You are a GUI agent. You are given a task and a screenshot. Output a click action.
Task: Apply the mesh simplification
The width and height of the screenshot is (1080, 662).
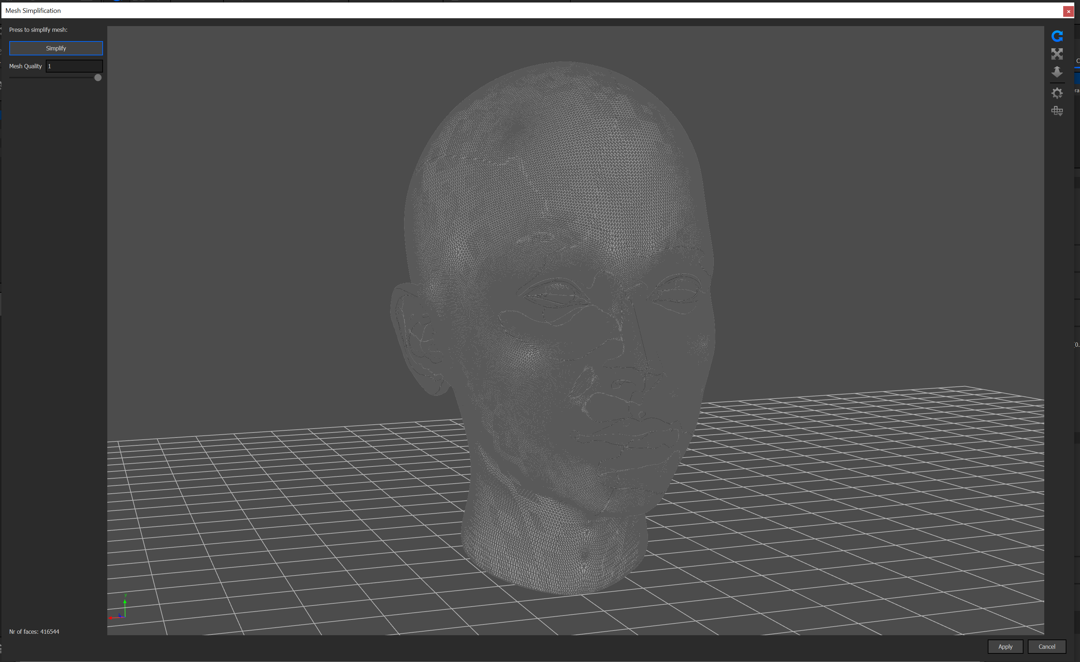(1005, 647)
